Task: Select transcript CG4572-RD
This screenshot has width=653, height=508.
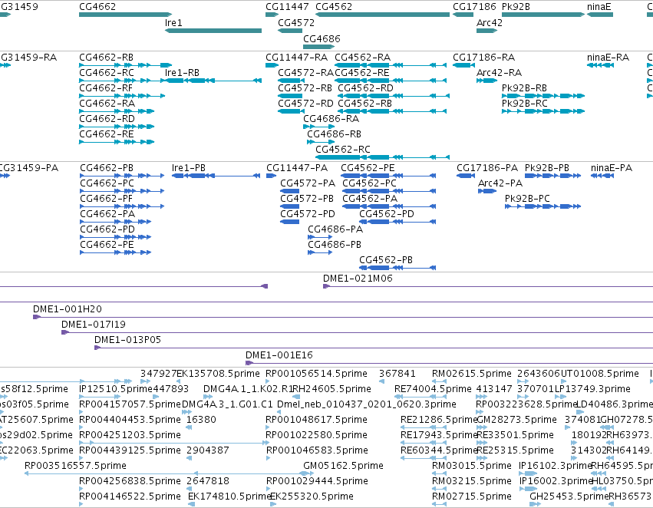Action: coord(305,104)
